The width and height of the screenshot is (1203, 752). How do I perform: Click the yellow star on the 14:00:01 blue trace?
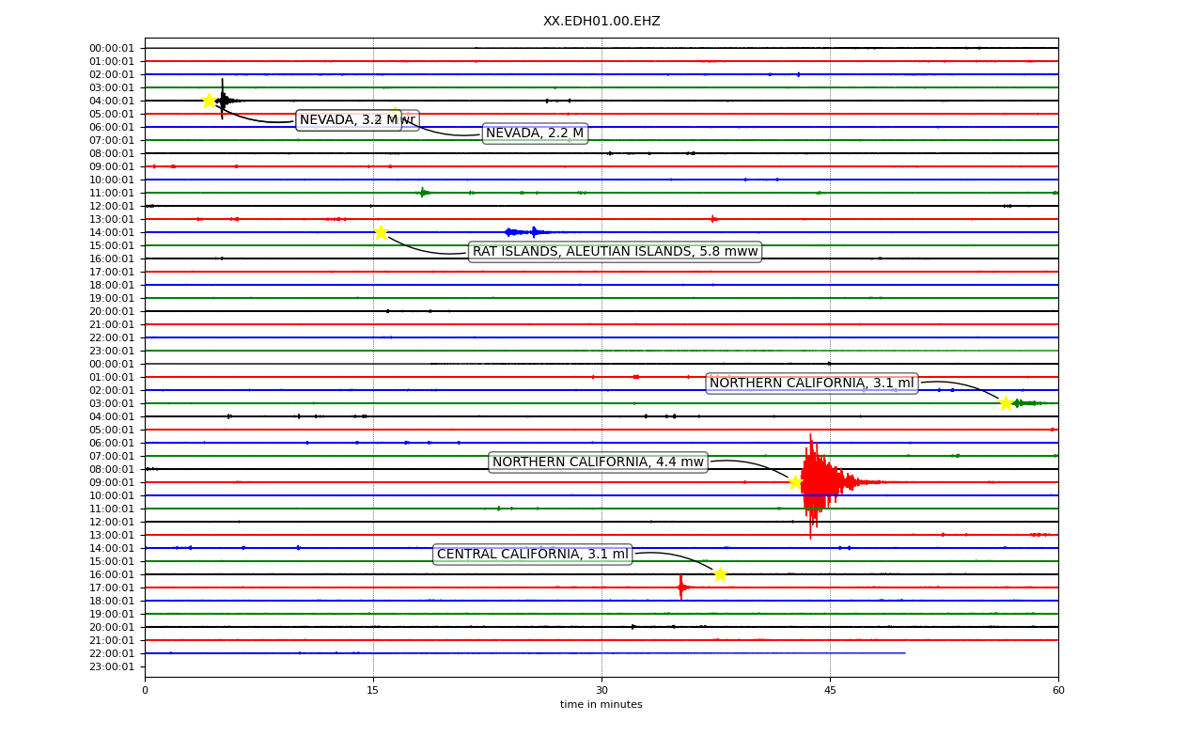(x=381, y=232)
